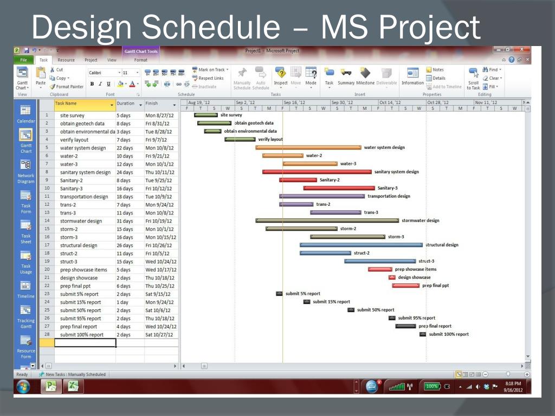Select the water system design Gantt bar

308,147
